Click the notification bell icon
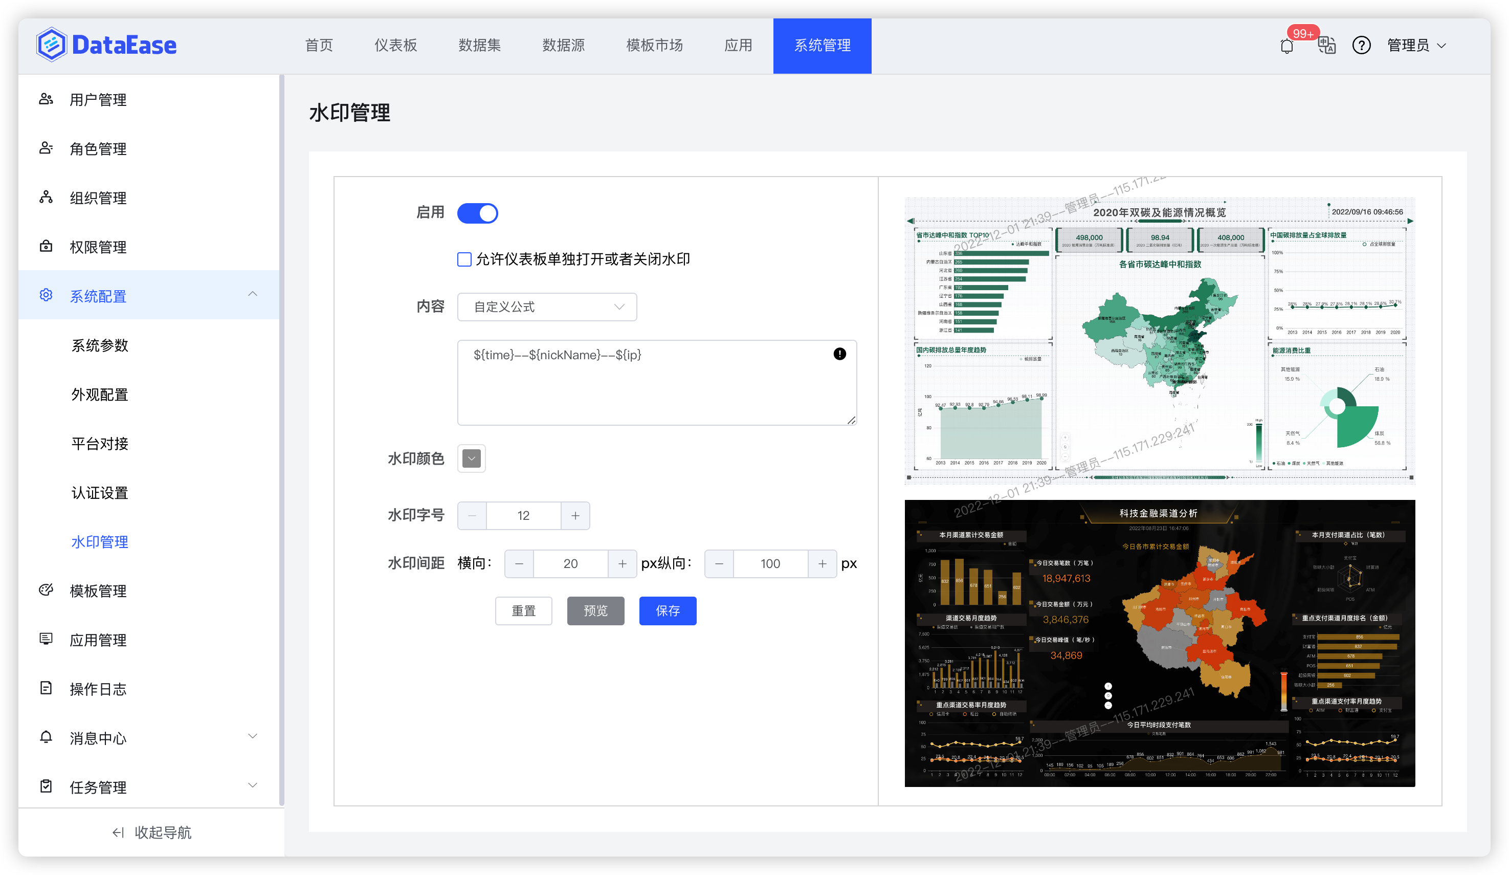This screenshot has height=875, width=1509. (1286, 46)
